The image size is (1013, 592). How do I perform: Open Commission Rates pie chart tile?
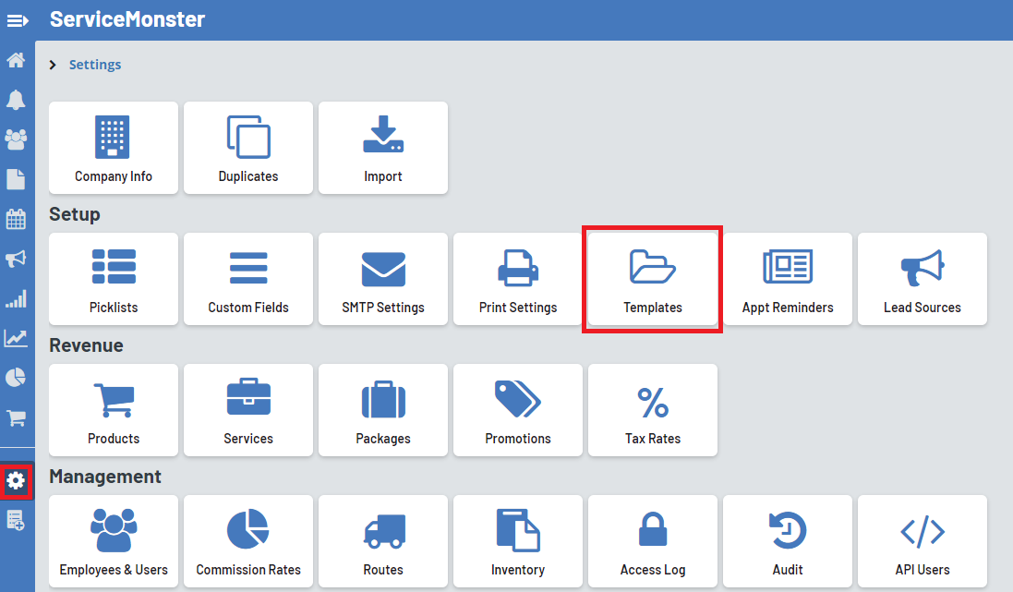[x=248, y=541]
